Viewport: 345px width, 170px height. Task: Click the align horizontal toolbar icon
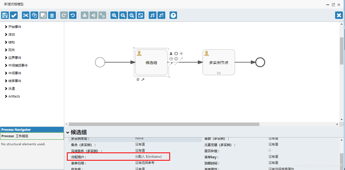point(93,15)
